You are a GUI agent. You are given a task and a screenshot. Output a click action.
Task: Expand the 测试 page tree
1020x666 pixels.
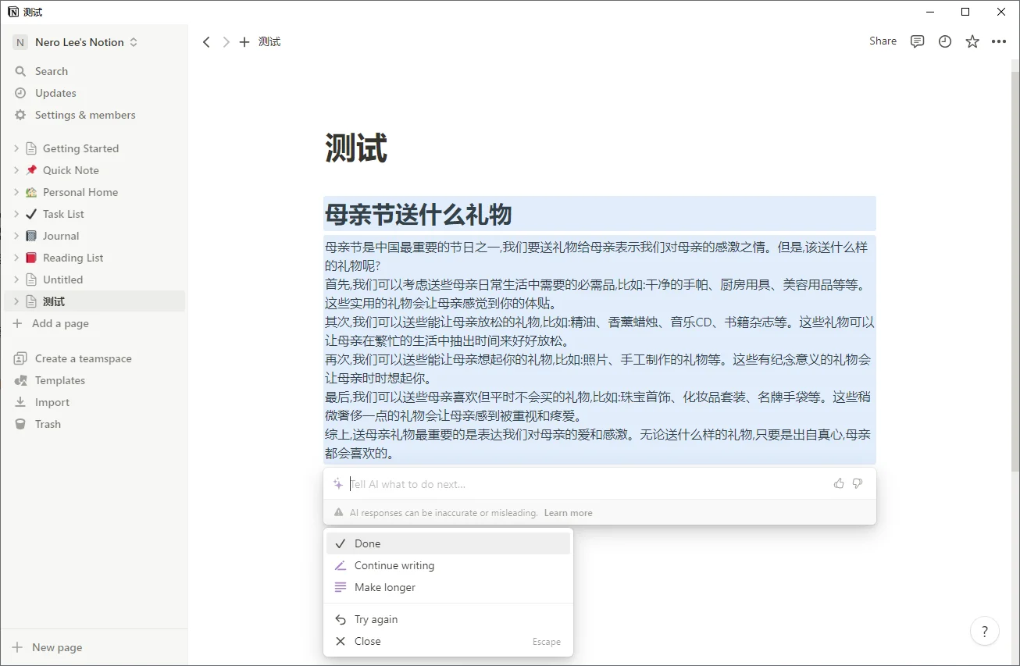click(16, 301)
